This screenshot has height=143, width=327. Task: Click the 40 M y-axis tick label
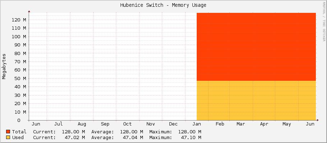[20, 87]
